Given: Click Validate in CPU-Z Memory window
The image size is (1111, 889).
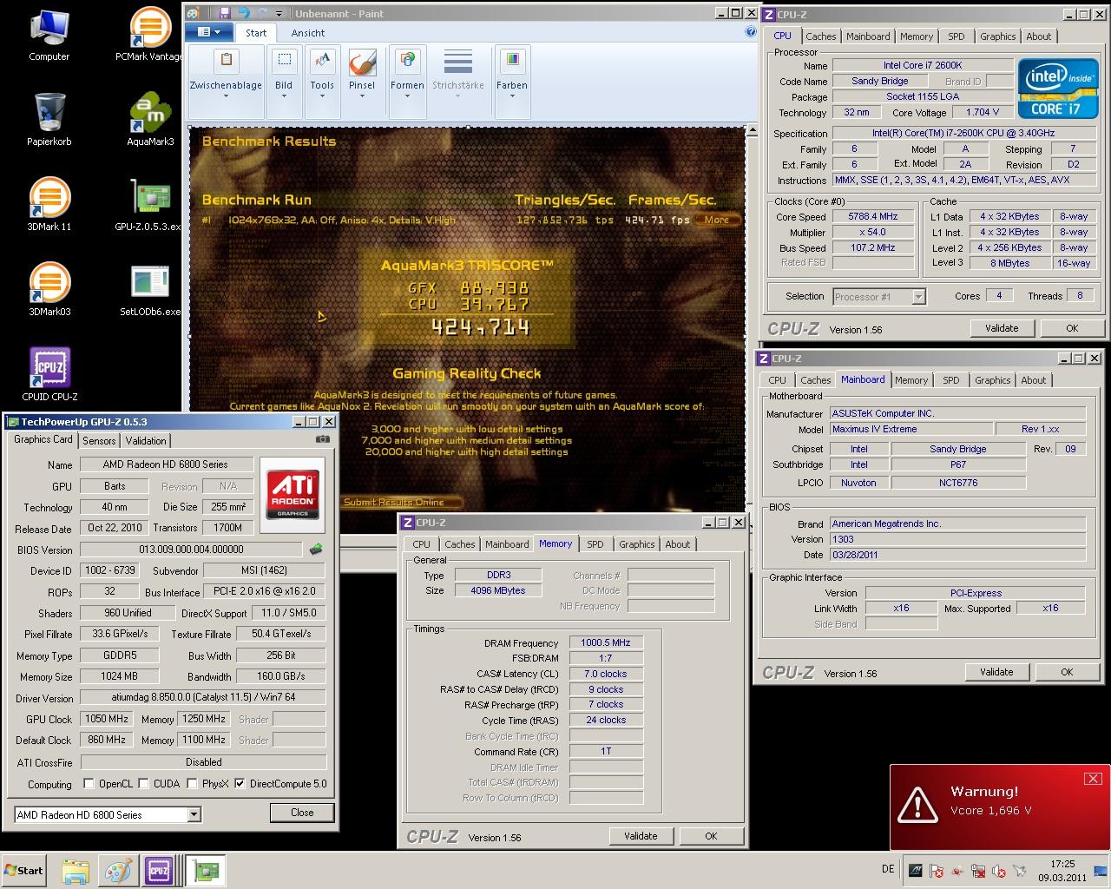Looking at the screenshot, I should click(641, 836).
